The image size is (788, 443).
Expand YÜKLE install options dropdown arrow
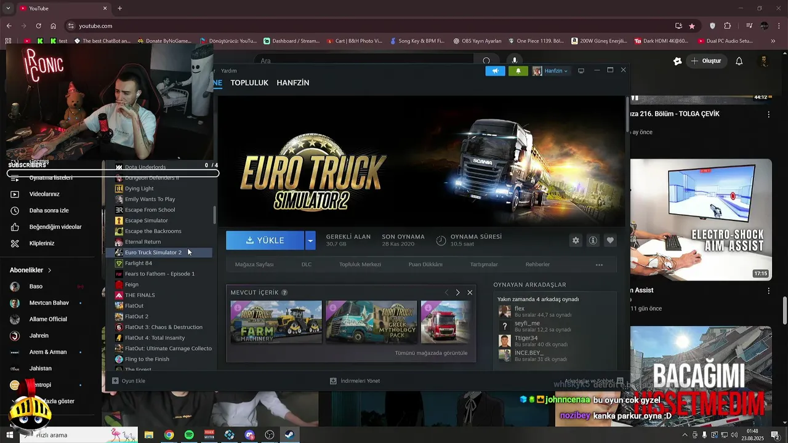(310, 241)
